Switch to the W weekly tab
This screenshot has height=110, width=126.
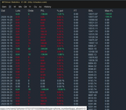15,7
